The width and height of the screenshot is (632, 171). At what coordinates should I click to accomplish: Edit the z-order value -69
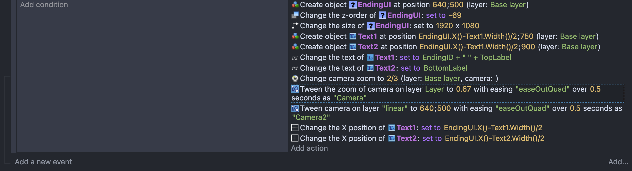click(x=455, y=15)
